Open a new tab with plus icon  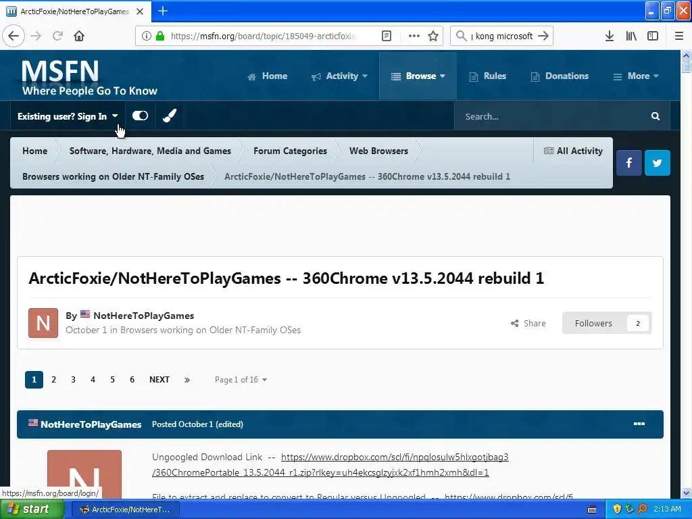(162, 11)
